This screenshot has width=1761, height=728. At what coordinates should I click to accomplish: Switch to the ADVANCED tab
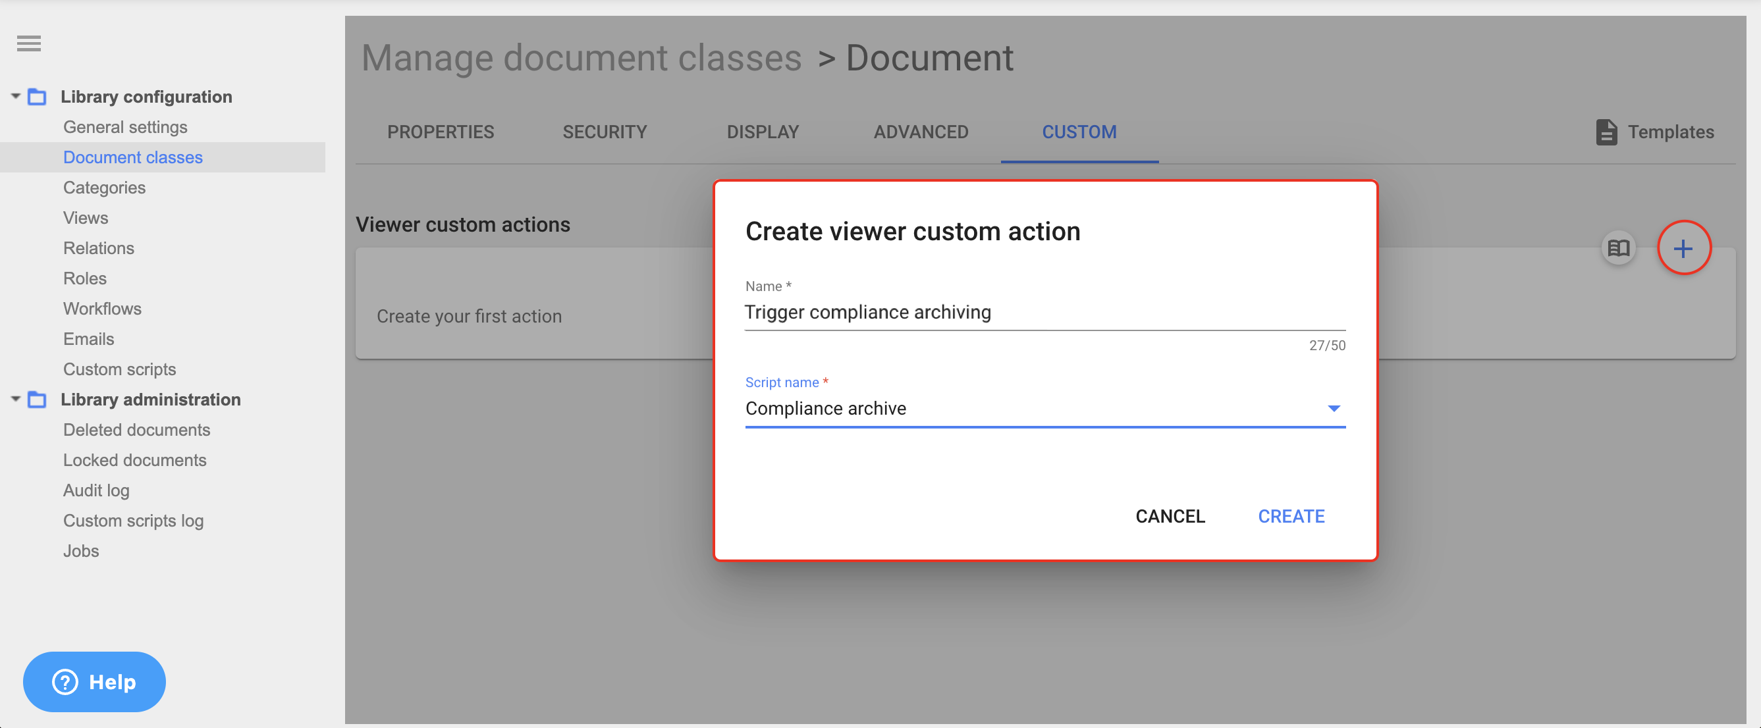pos(920,132)
